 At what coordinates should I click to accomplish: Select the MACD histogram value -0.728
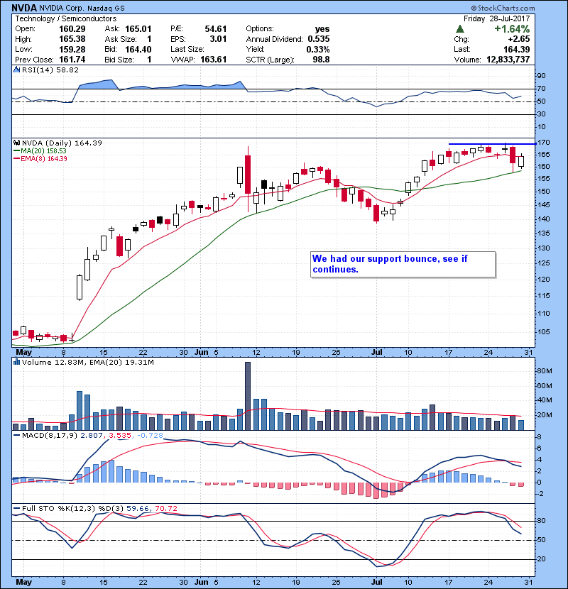coord(150,436)
